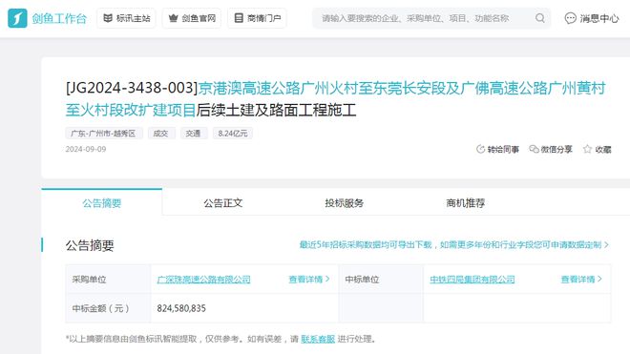Click the 剑鱼工作台 logo icon
The image size is (630, 354).
pos(17,18)
